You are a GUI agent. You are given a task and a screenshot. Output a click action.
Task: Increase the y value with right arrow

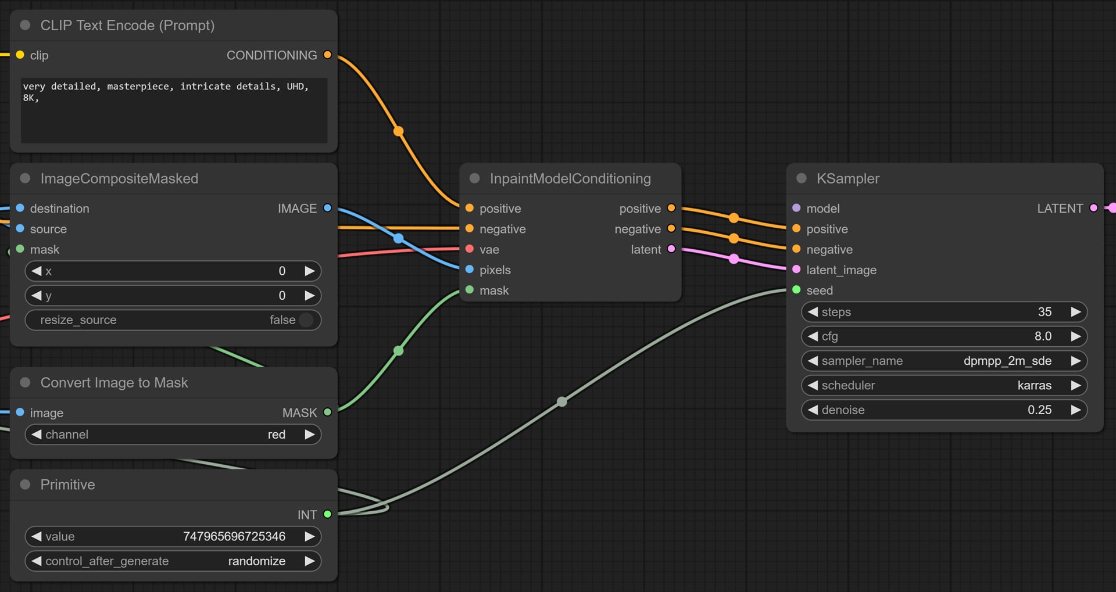(310, 296)
